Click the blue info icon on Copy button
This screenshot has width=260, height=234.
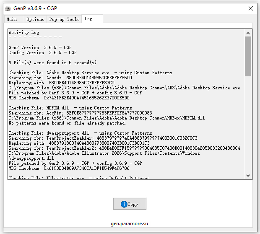click(x=124, y=204)
